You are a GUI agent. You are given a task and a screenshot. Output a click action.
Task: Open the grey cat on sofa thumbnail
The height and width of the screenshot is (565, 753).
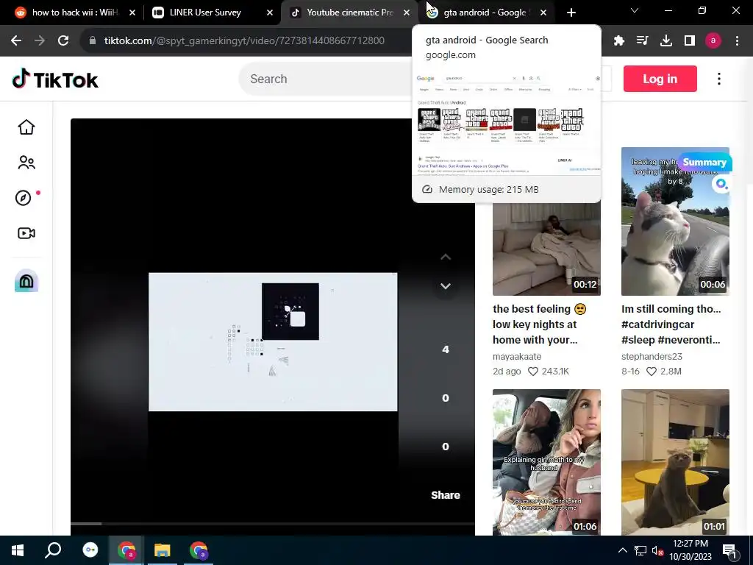[x=675, y=462]
